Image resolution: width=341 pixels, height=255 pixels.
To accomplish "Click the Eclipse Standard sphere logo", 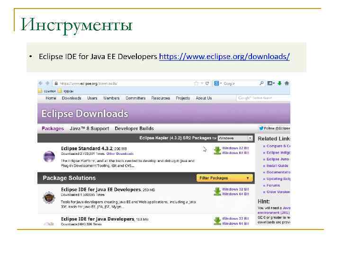I will (49, 157).
